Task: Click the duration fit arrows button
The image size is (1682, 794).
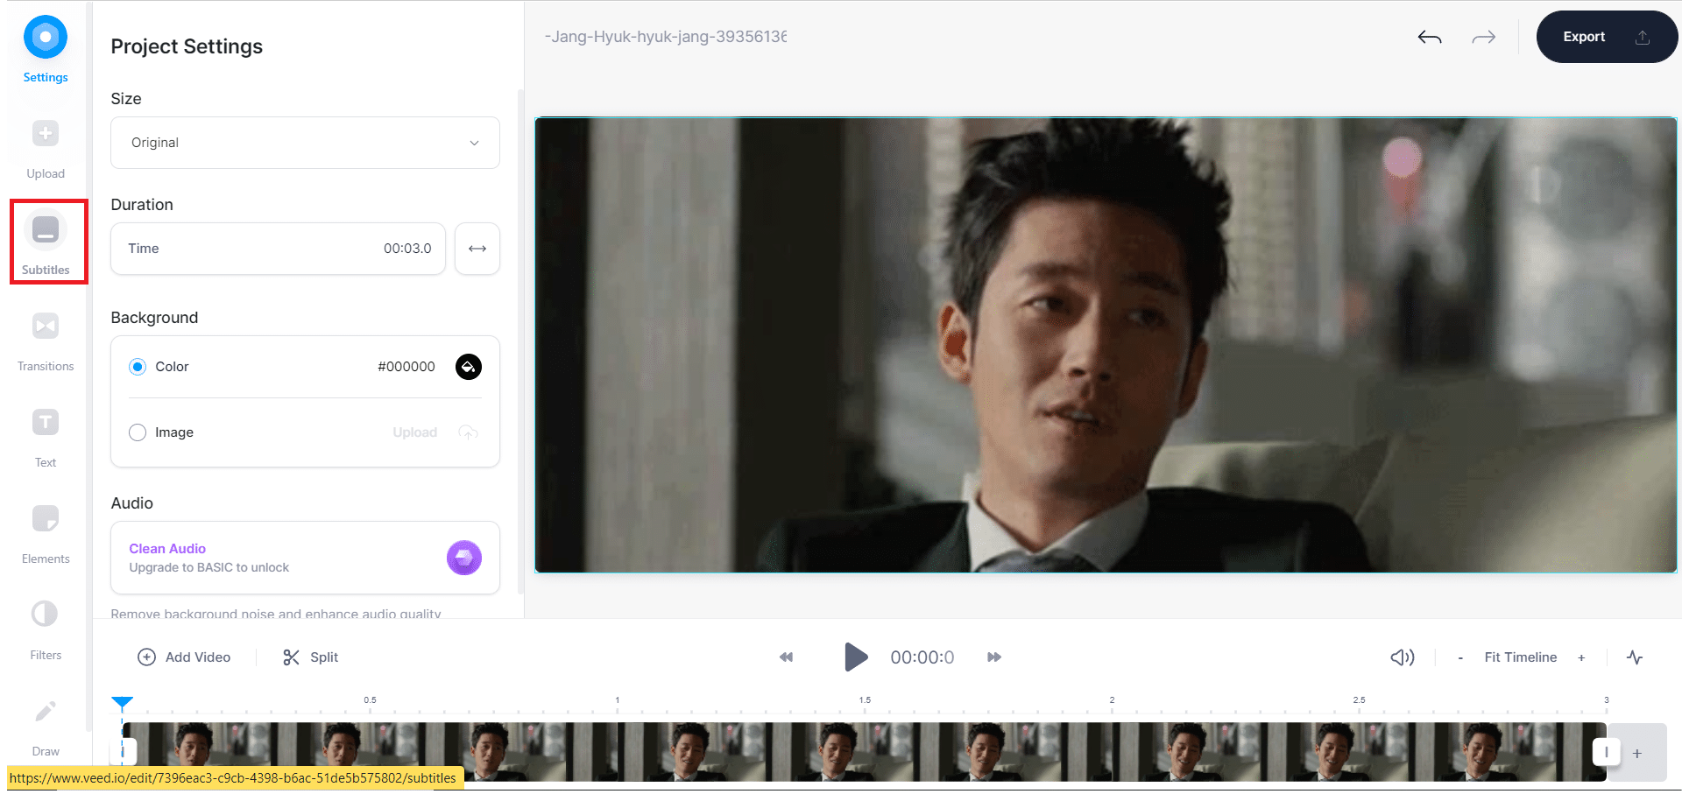Action: (477, 249)
